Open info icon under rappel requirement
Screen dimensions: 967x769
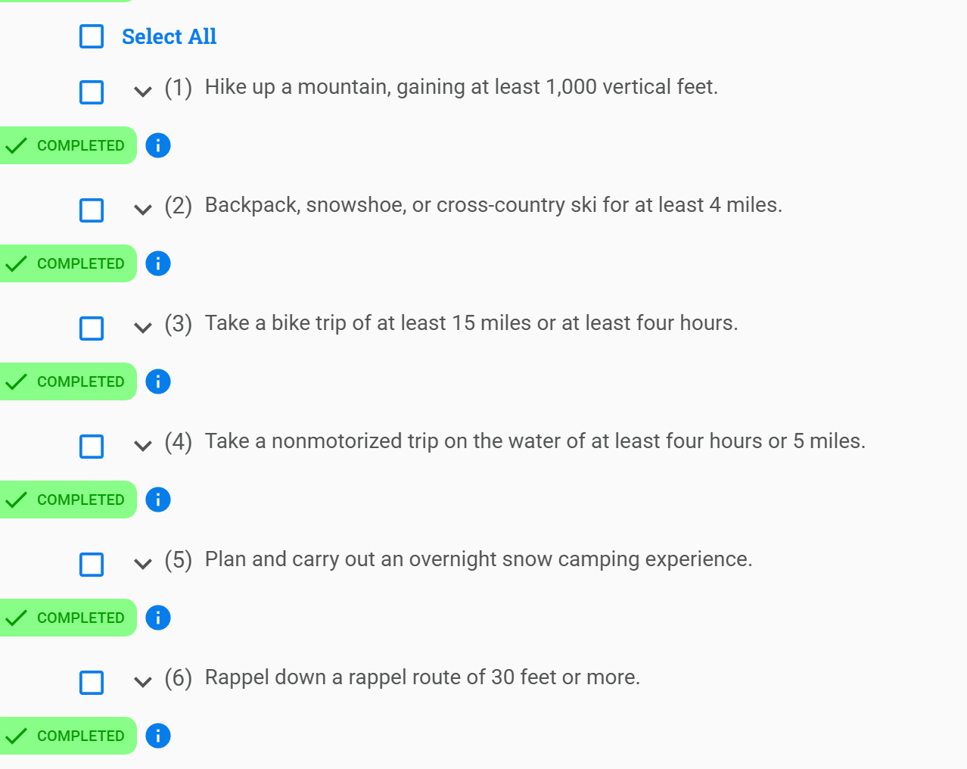[158, 736]
